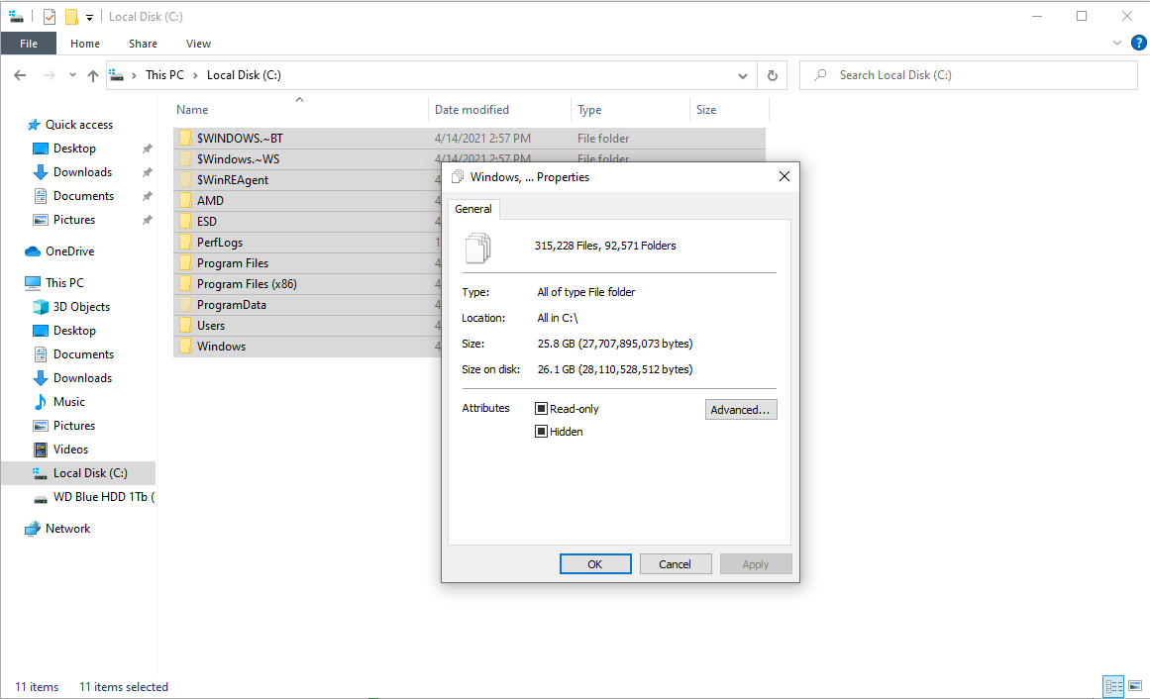Click the $WINDOWS.~BT folder icon
This screenshot has width=1150, height=699.
click(185, 138)
